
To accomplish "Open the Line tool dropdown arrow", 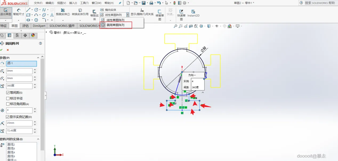I will pyautogui.click(x=32, y=10).
